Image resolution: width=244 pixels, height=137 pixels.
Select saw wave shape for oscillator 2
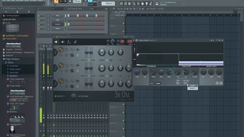[66, 71]
